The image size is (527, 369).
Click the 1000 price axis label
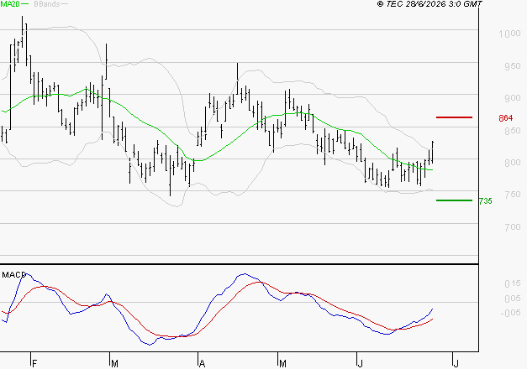tap(509, 34)
